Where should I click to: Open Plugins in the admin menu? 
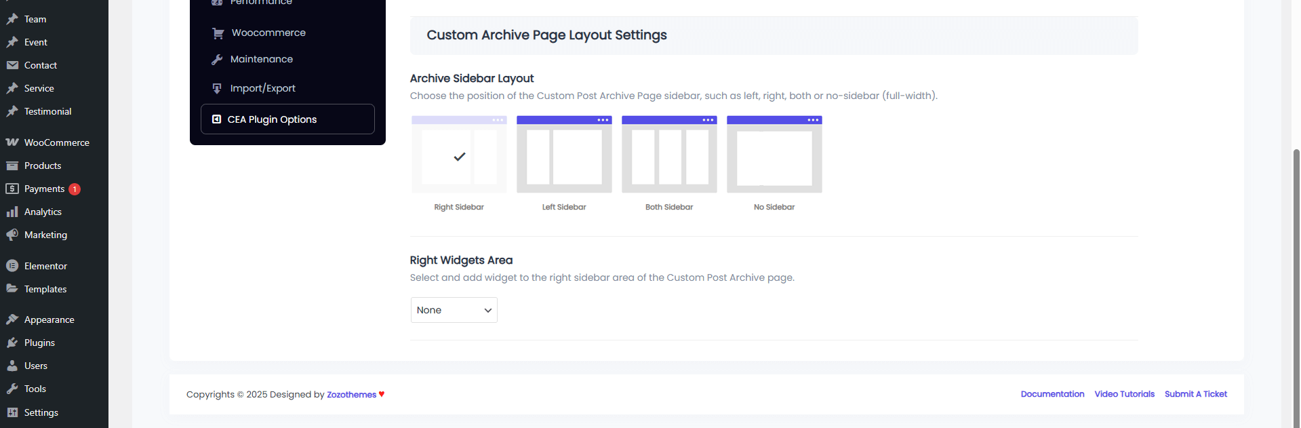[x=39, y=343]
